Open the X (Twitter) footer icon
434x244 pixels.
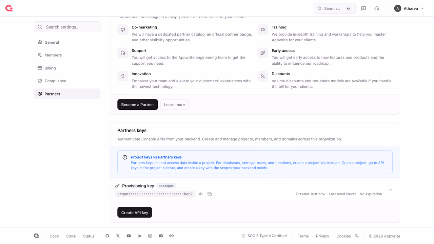click(118, 236)
